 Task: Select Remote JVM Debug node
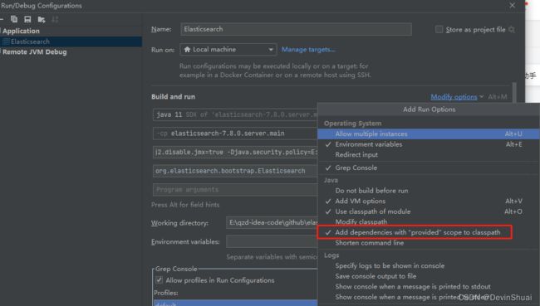click(x=34, y=52)
